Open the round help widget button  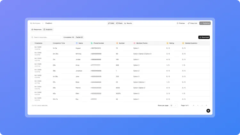click(x=208, y=111)
